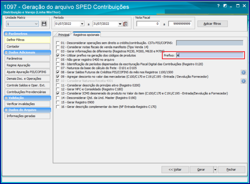Collapse the Parâmetros section header
This screenshot has height=184, width=250.
(x=6, y=34)
